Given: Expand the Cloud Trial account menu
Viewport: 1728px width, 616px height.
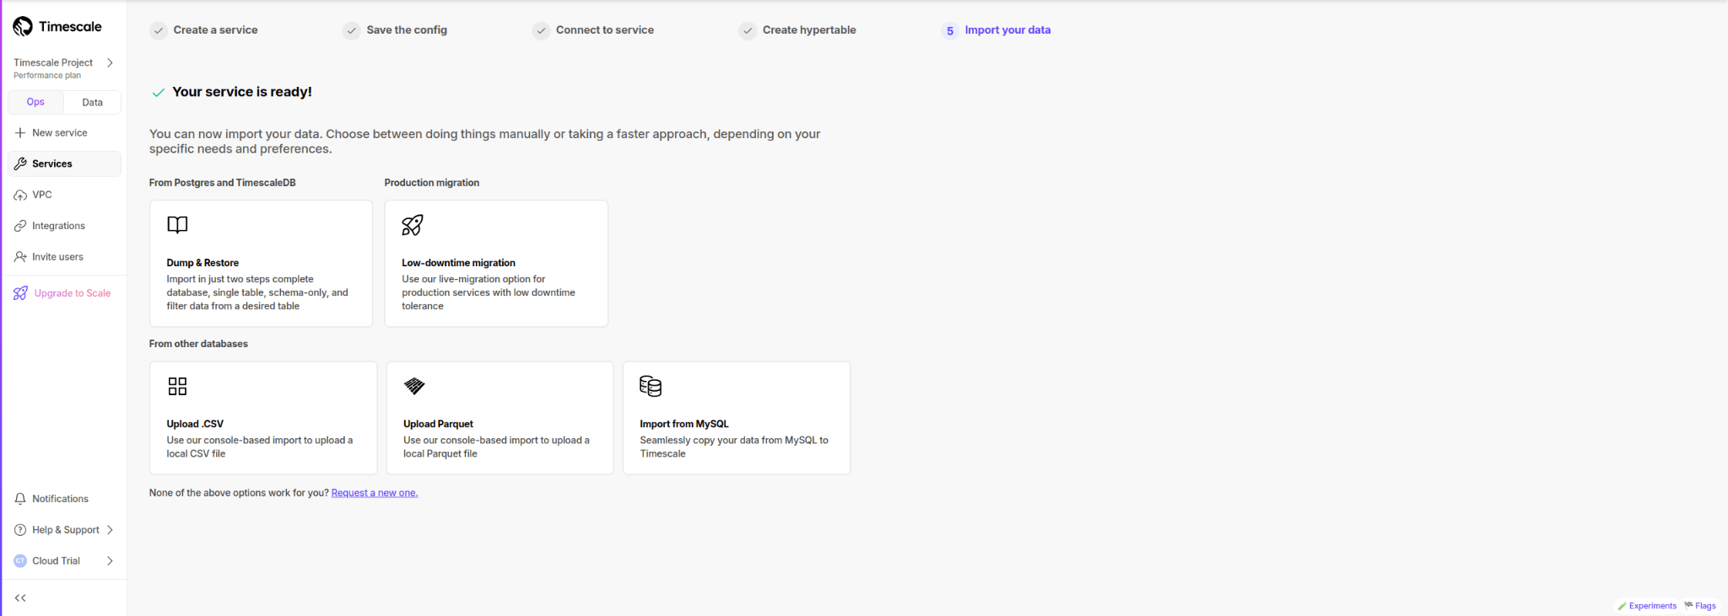Looking at the screenshot, I should [x=110, y=561].
